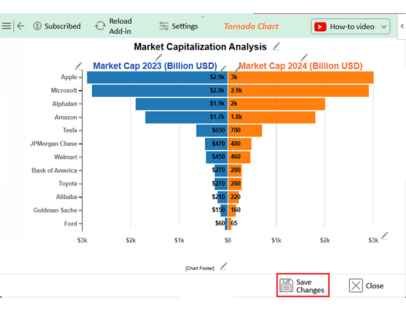
Task: Select Amazon's orange 1.8k bar
Action: pos(272,117)
